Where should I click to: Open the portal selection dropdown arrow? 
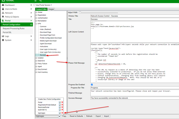tap(59, 117)
